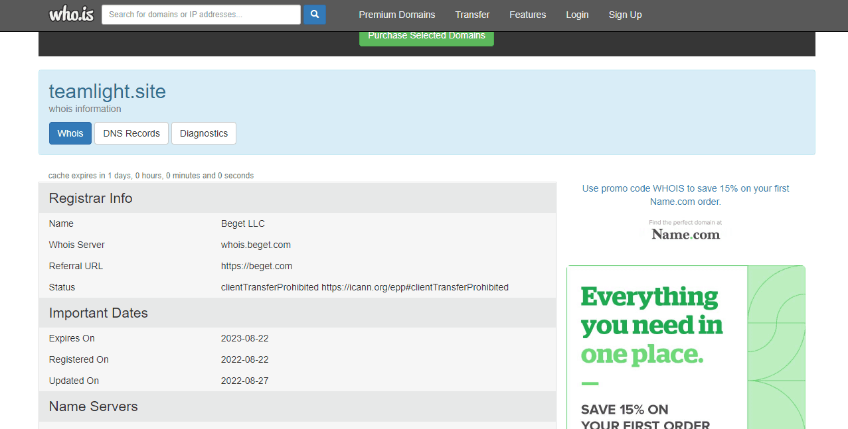This screenshot has height=429, width=848.
Task: Open the Diagnostics tab
Action: click(204, 133)
